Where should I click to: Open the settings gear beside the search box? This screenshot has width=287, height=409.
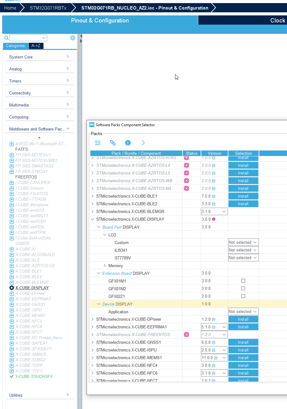pos(72,38)
